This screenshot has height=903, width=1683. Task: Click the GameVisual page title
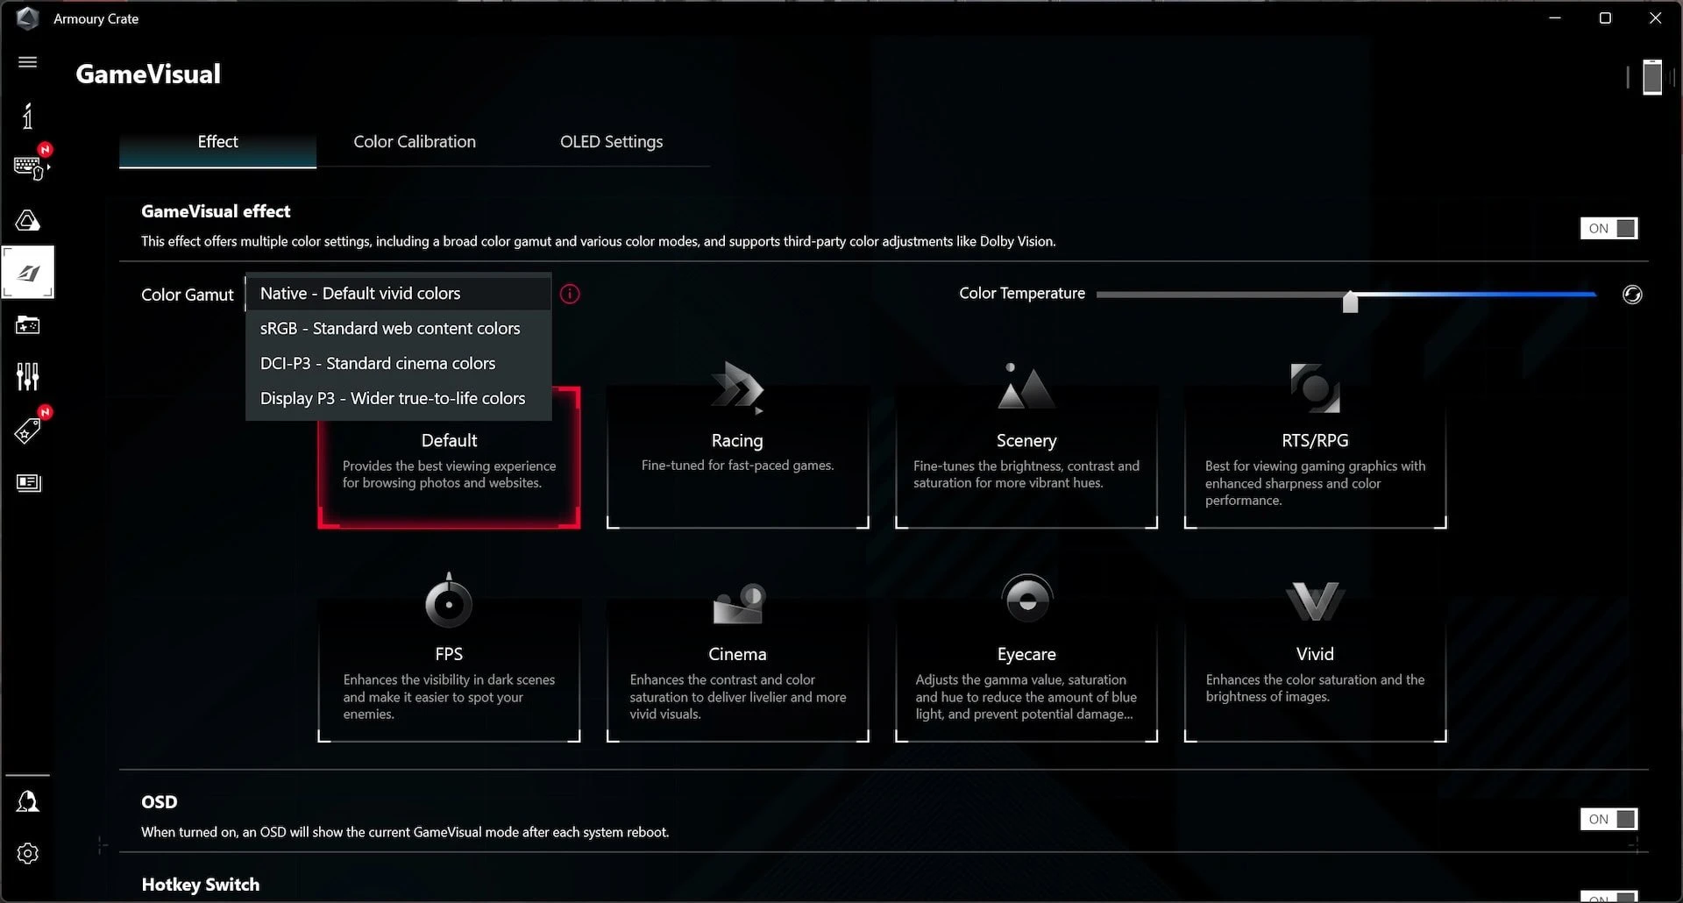148,75
